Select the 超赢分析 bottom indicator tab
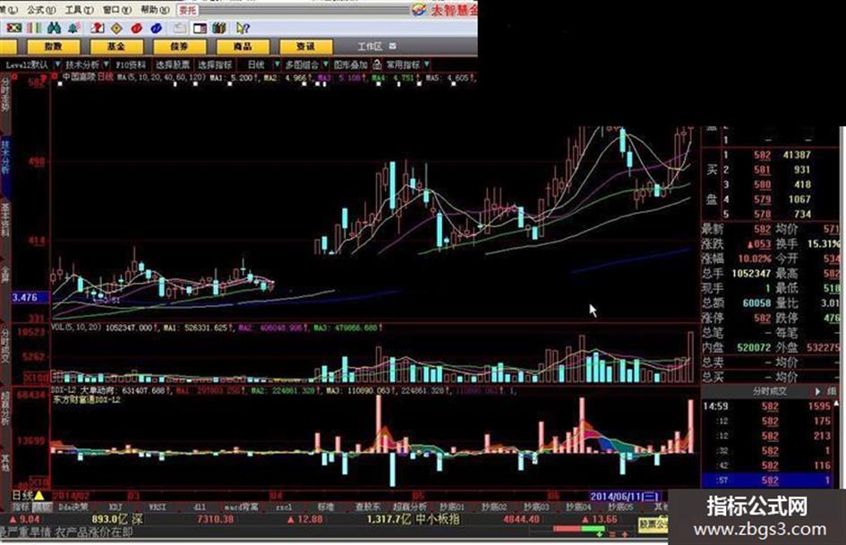The image size is (846, 545). coord(409,507)
